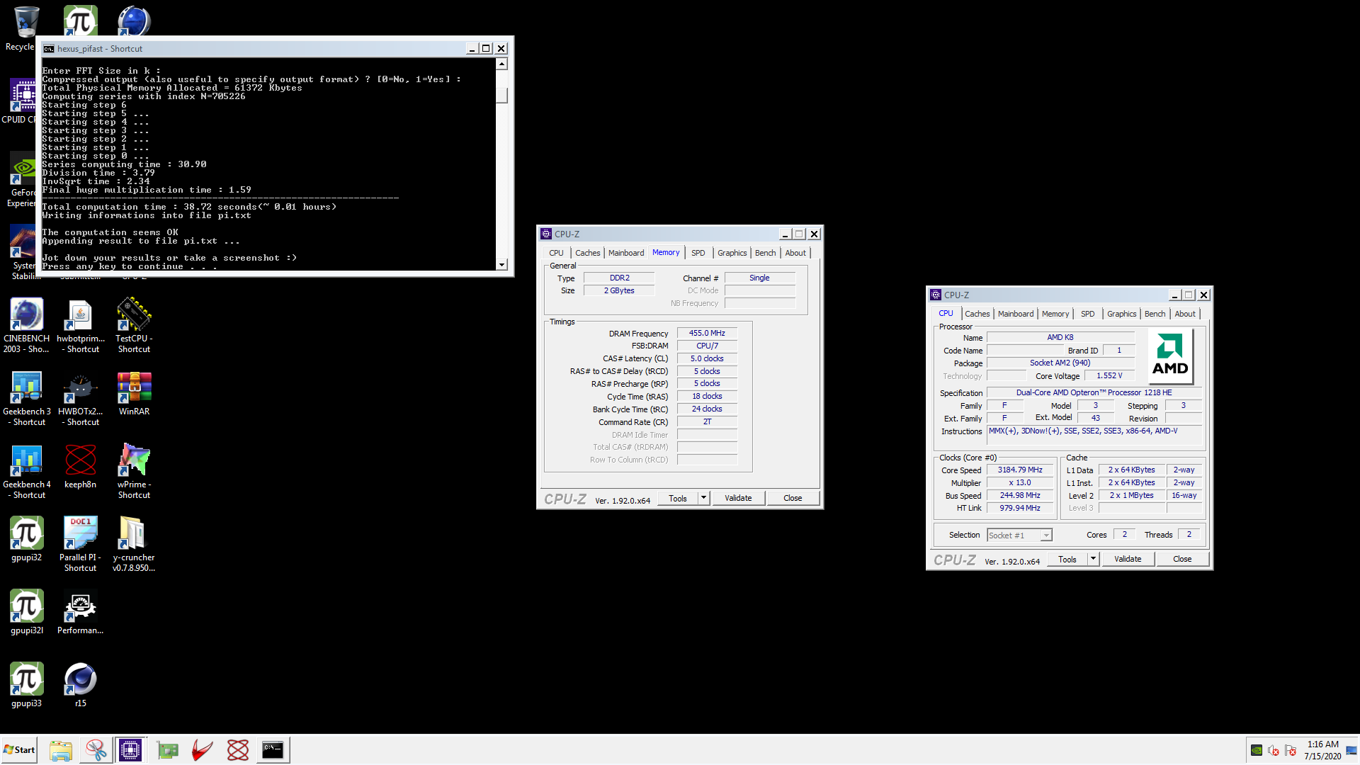Open CINEBENCH 2003 shortcut icon

(26, 325)
